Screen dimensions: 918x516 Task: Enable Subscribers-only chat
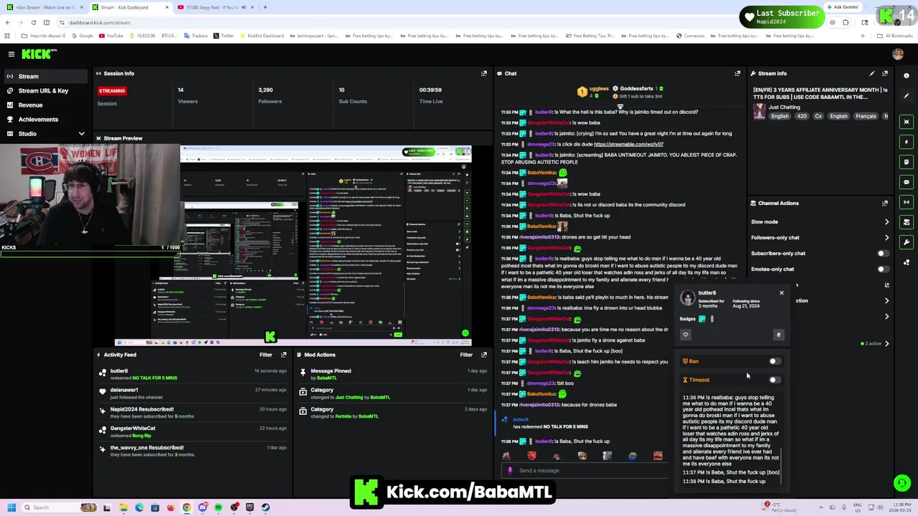click(x=883, y=253)
